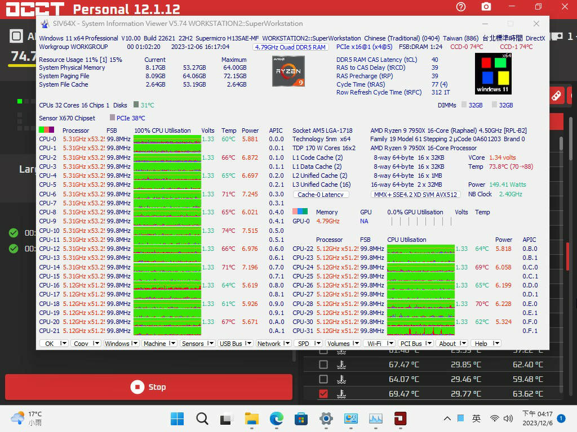This screenshot has width=577, height=432.
Task: Click the 149.41 Watts power value
Action: 508,184
